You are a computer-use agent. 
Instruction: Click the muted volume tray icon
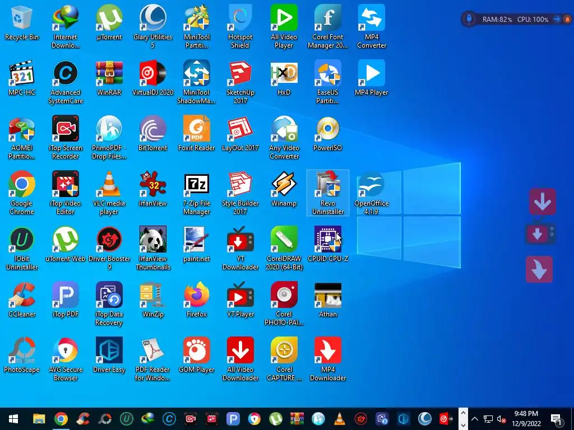point(501,419)
